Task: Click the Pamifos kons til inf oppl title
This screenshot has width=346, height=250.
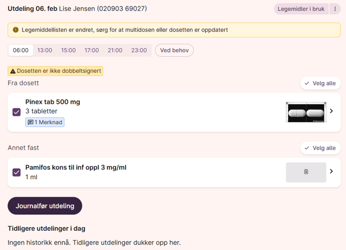Action: 76,167
